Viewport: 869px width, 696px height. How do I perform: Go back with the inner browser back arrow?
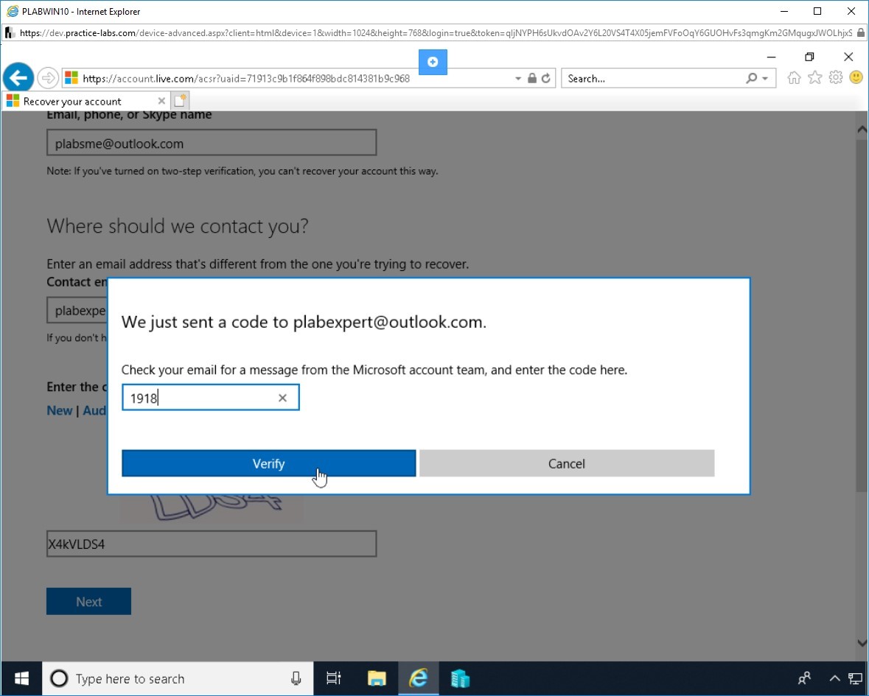coord(18,78)
